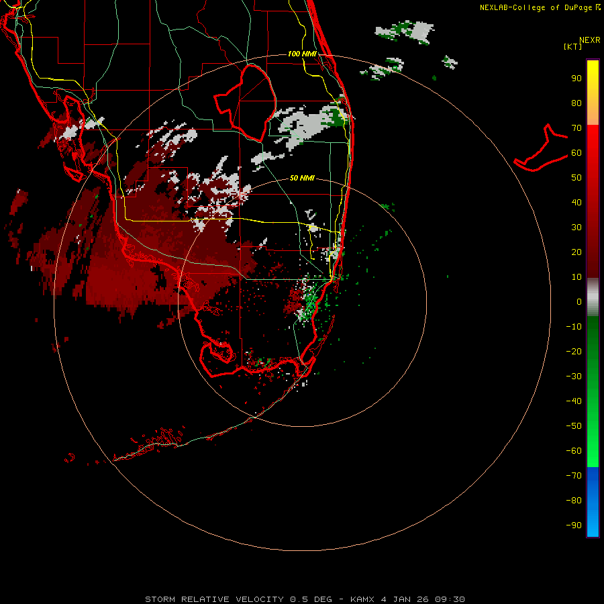Click the 90 value on the velocity scale
This screenshot has height=604, width=604.
[576, 79]
